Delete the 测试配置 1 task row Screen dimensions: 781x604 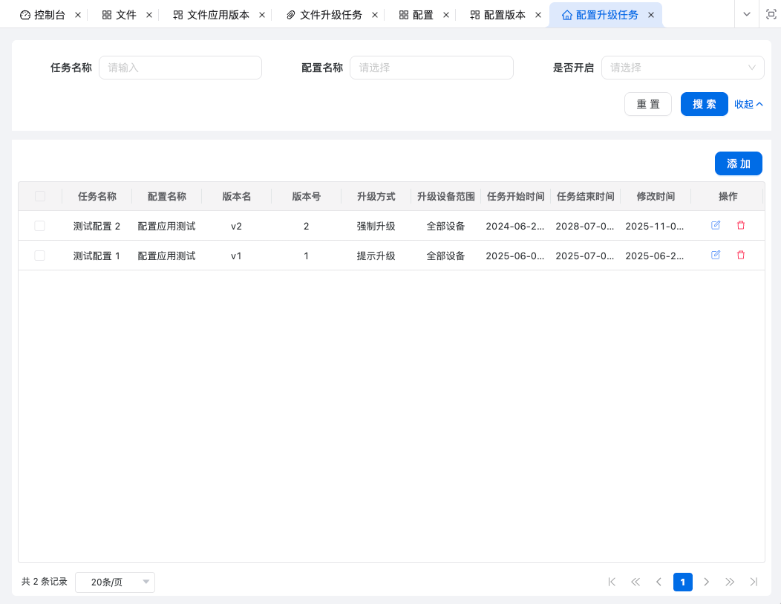(x=740, y=255)
